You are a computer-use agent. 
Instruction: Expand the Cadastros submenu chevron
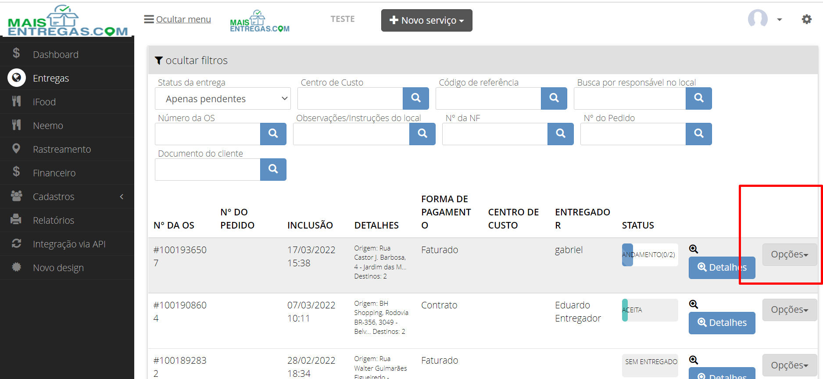click(122, 197)
